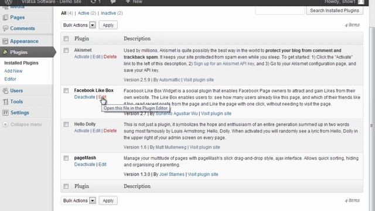Open the Howdy user menu

344,2
